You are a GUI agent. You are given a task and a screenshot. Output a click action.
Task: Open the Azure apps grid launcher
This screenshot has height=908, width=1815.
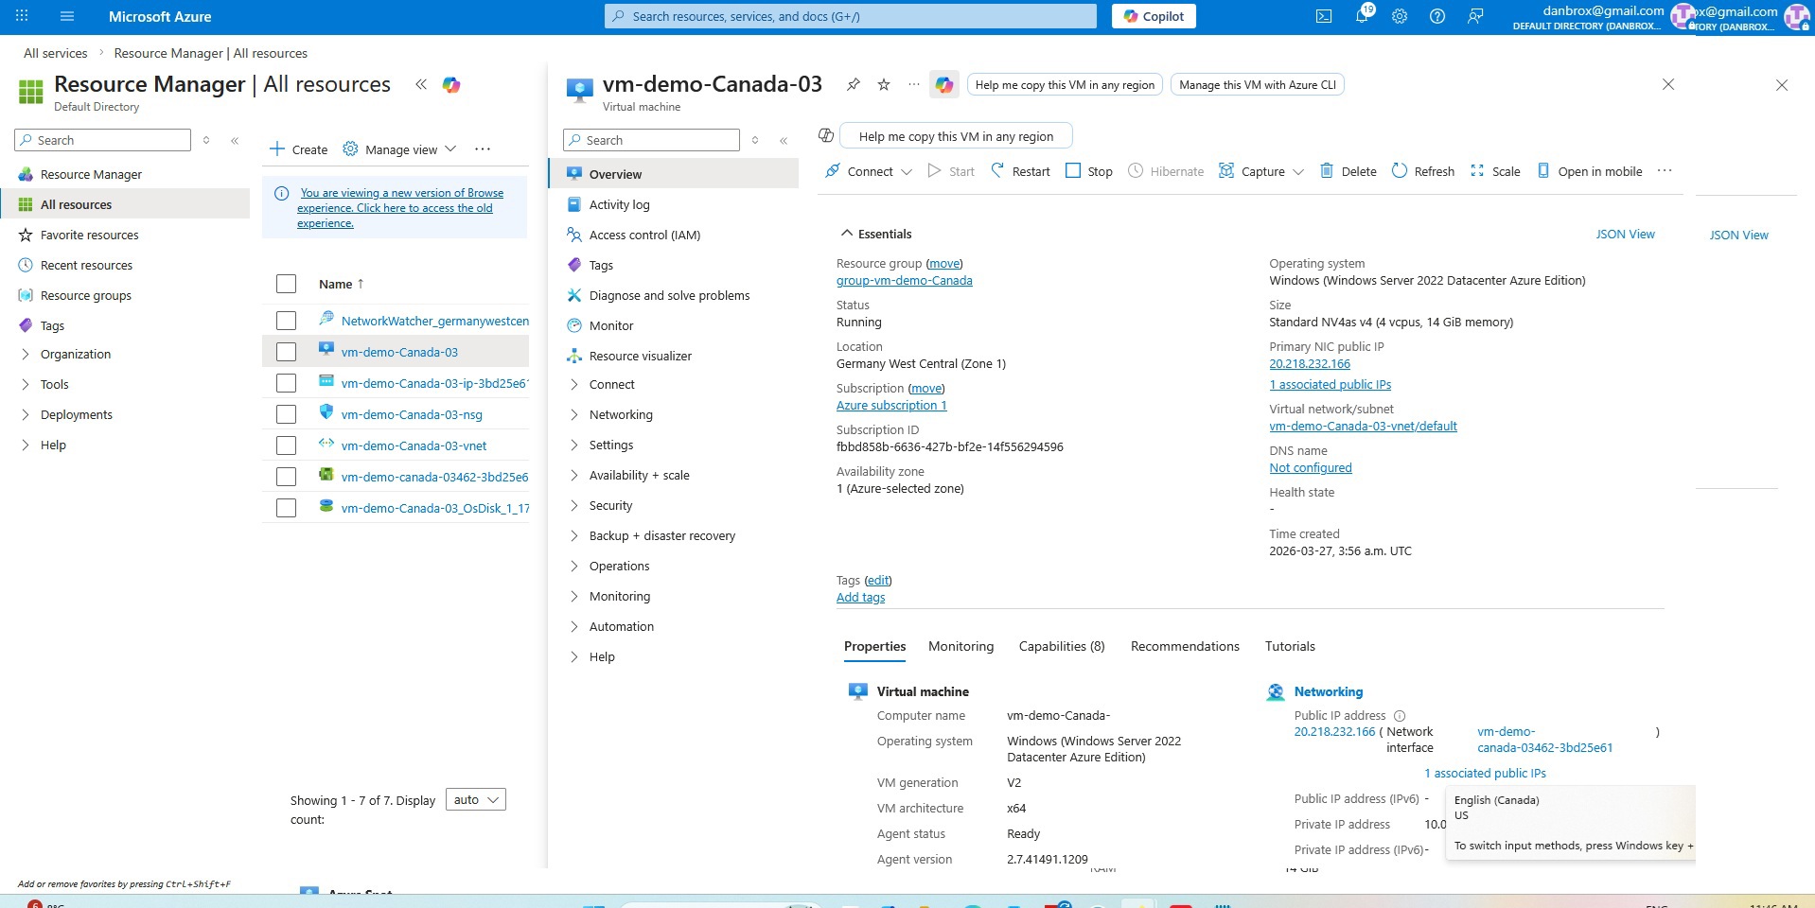pos(22,16)
